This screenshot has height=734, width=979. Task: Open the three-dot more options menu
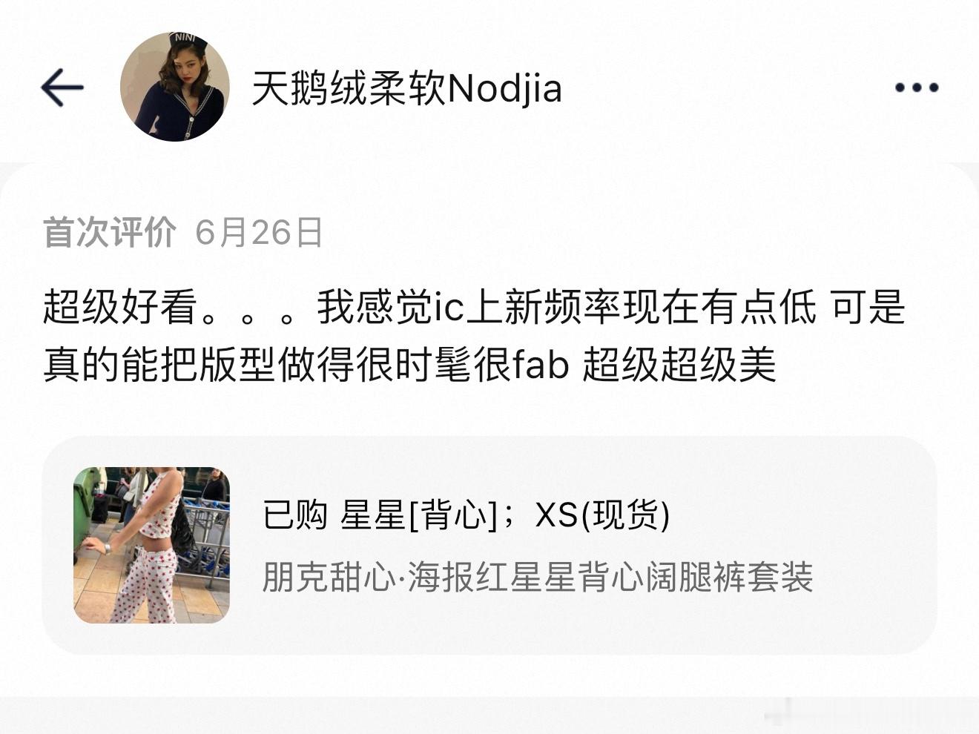coord(917,87)
